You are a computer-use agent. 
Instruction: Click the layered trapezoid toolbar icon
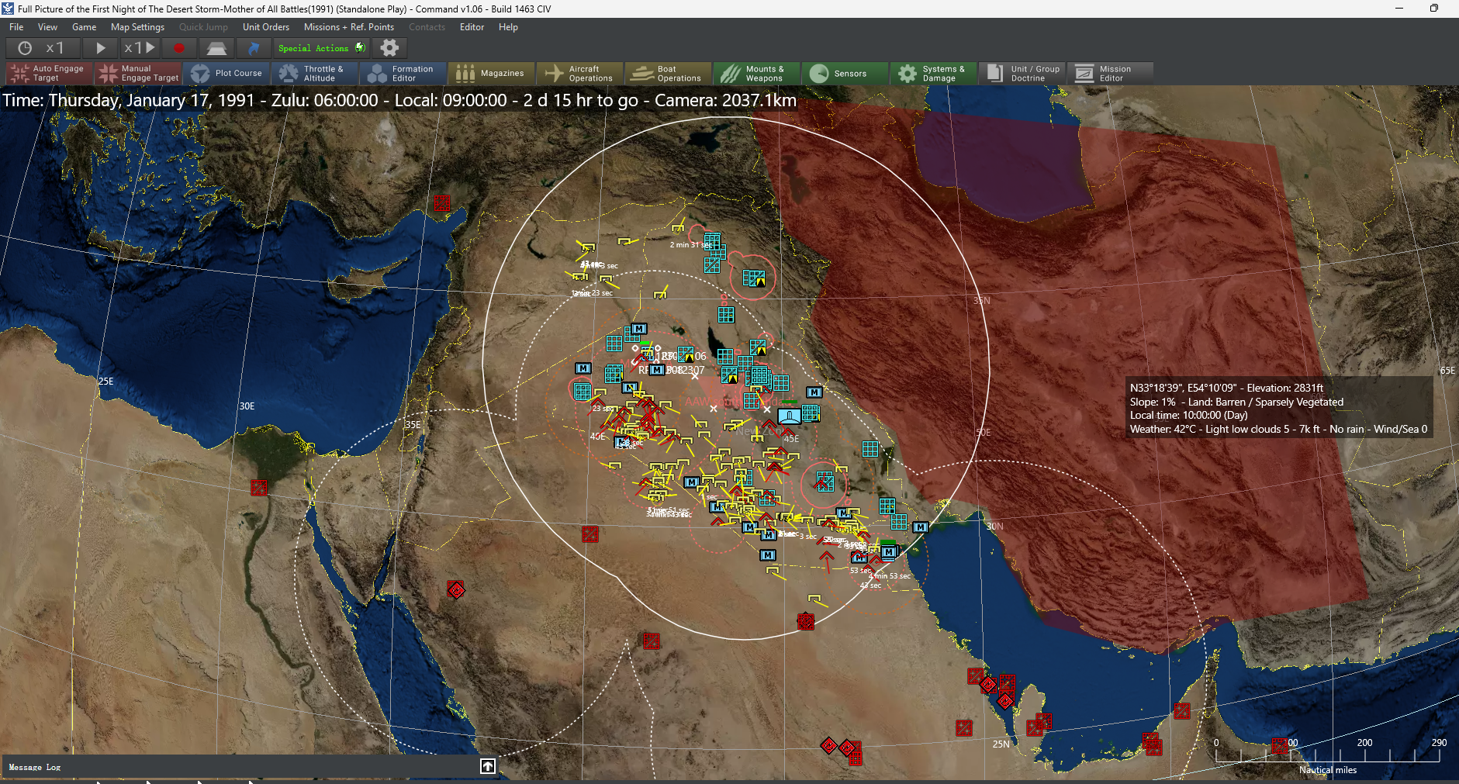216,48
